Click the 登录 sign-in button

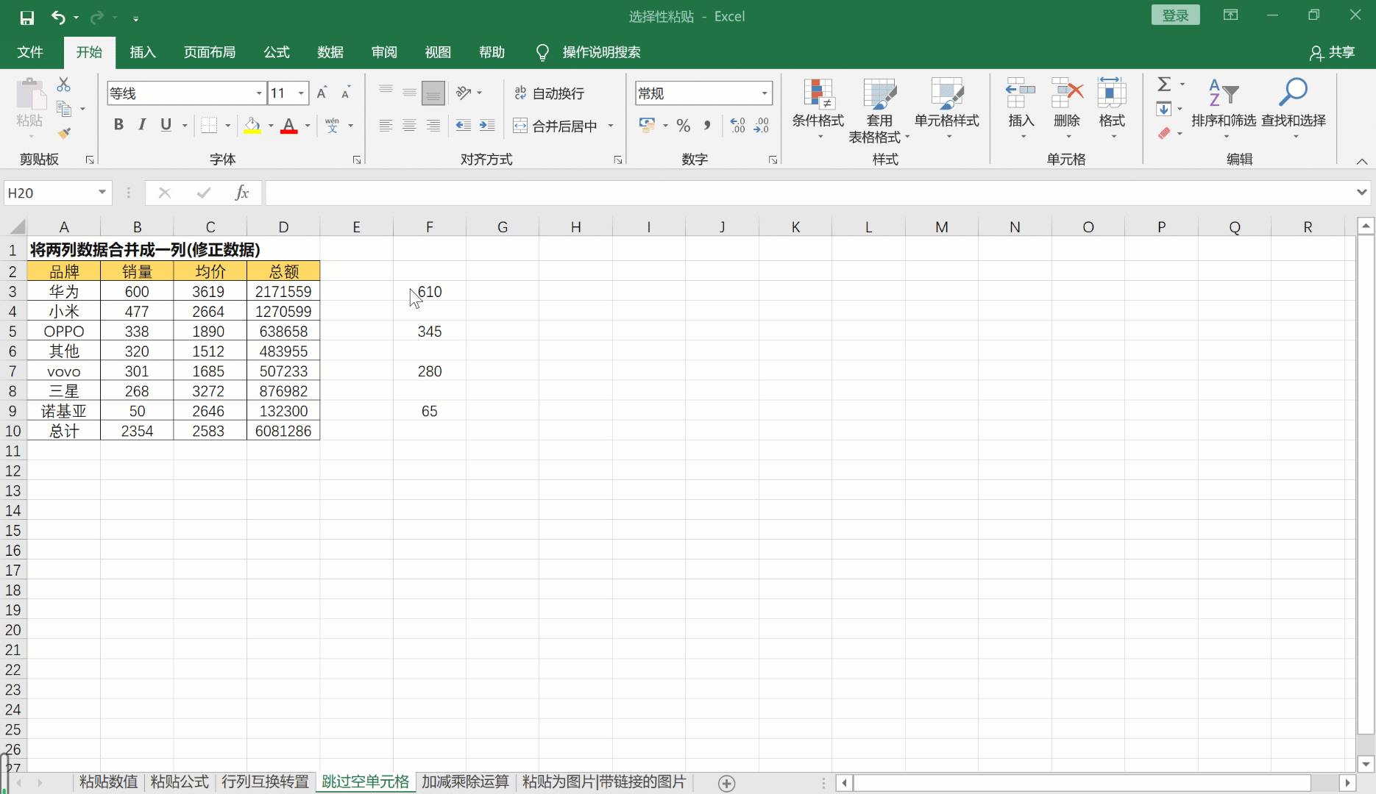[x=1175, y=15]
